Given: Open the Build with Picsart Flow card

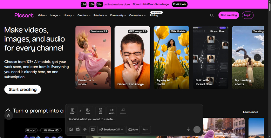Looking at the screenshot, I should pos(211,58).
